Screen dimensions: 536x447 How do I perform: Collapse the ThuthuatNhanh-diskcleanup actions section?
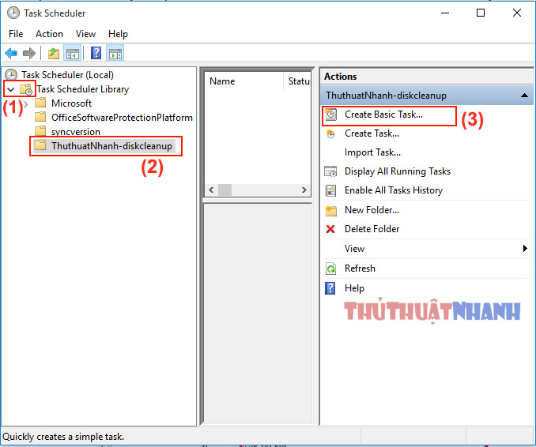click(524, 96)
